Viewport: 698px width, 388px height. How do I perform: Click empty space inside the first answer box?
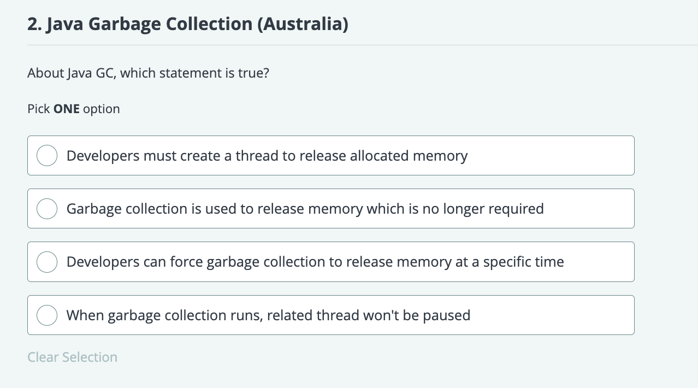(552, 156)
